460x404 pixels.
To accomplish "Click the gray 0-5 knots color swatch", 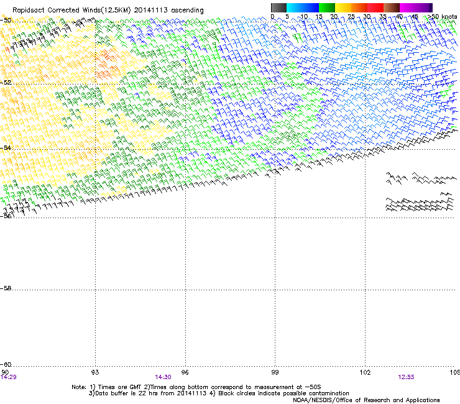I will (278, 7).
